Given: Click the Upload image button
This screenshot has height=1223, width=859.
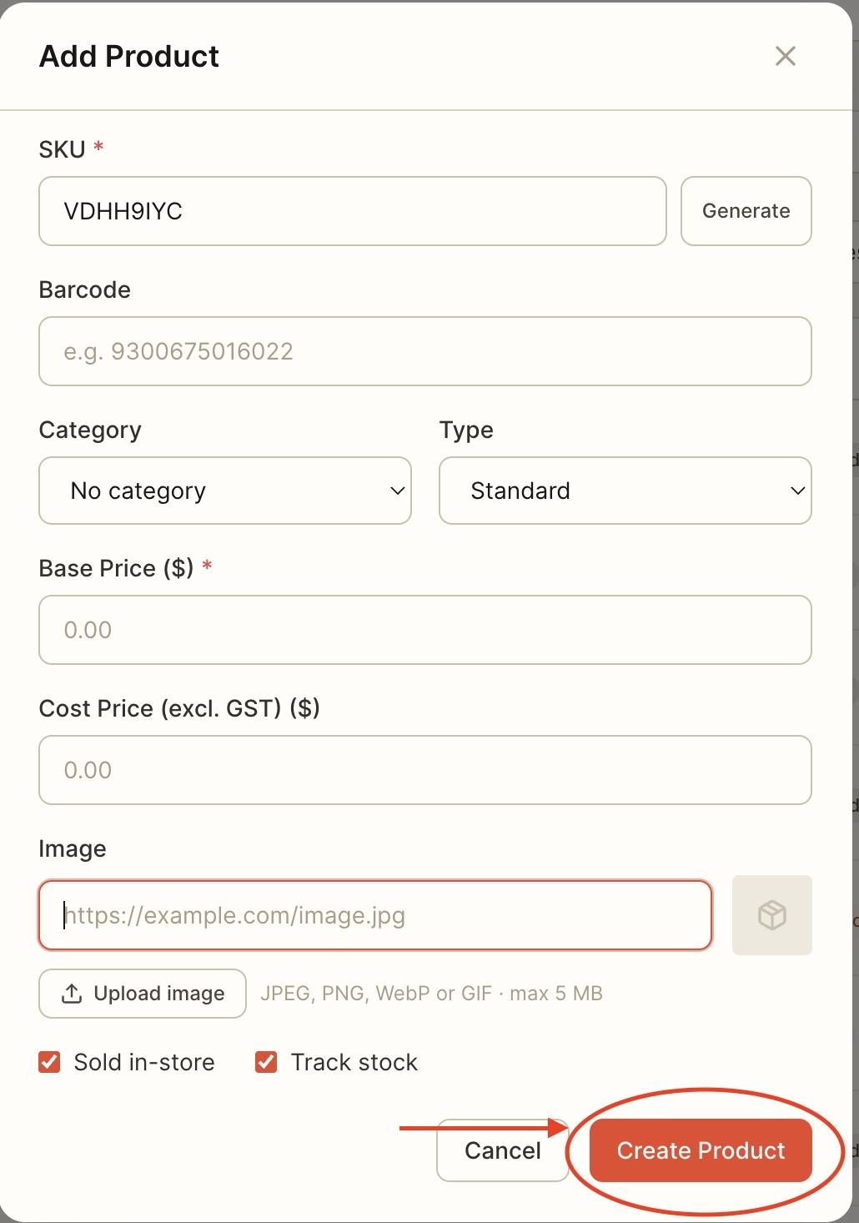Looking at the screenshot, I should pos(143,994).
